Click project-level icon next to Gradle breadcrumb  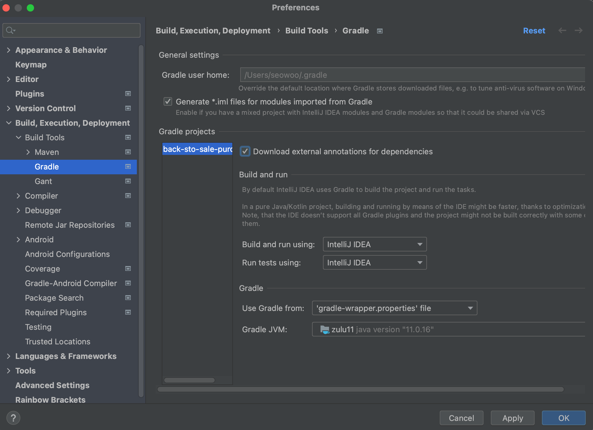[380, 31]
